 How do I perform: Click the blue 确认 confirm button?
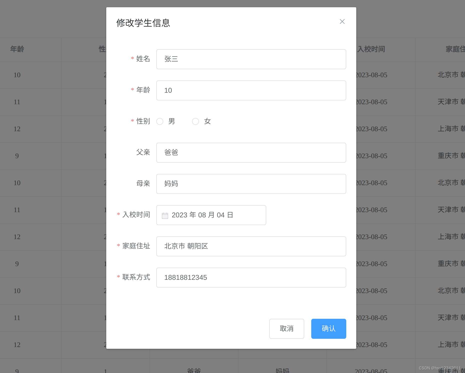[x=328, y=329]
